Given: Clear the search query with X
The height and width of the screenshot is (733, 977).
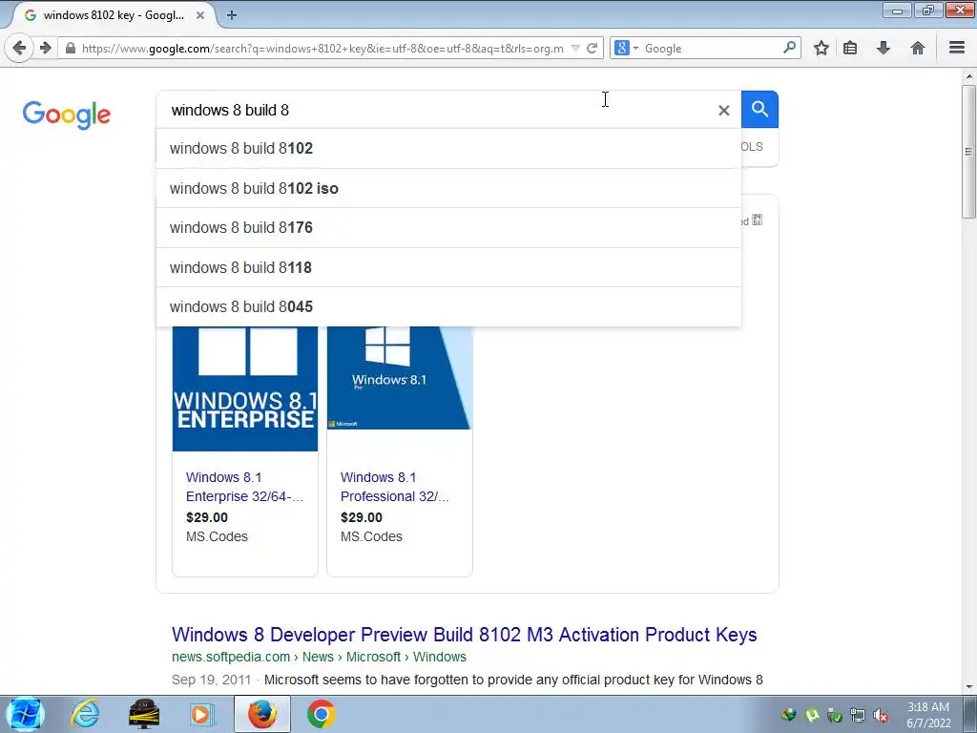Looking at the screenshot, I should pos(723,111).
